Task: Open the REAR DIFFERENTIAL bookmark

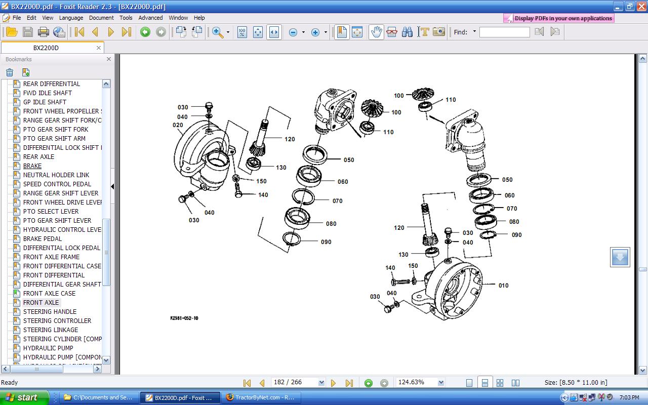Action: (x=52, y=84)
